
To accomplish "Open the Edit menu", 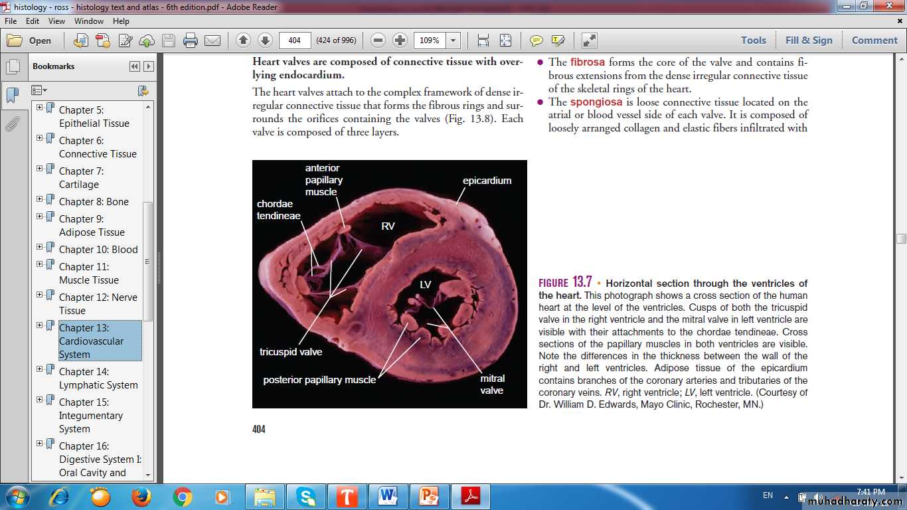I will (33, 21).
